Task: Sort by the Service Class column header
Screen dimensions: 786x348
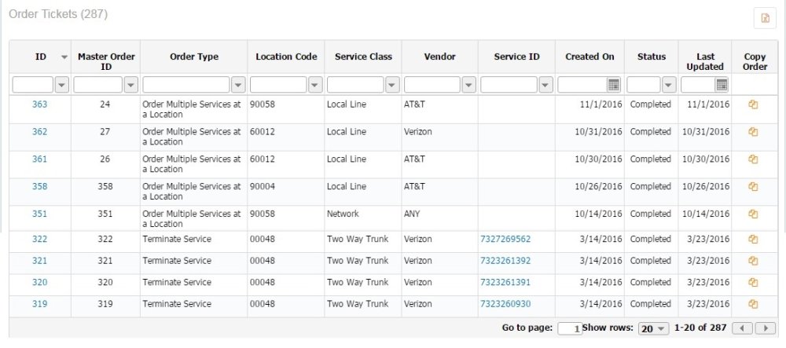Action: [x=362, y=57]
